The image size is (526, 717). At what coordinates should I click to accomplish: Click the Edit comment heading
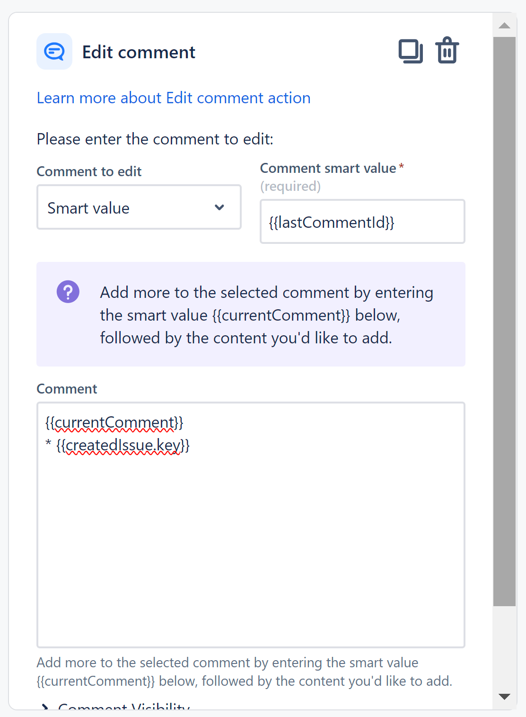click(139, 52)
